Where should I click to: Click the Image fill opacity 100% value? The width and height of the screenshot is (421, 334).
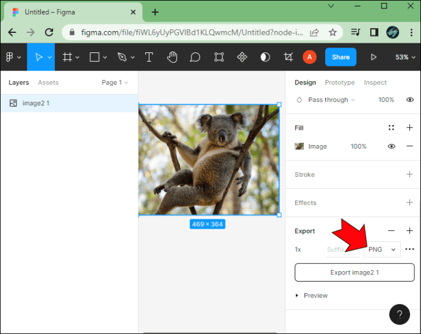(x=358, y=146)
